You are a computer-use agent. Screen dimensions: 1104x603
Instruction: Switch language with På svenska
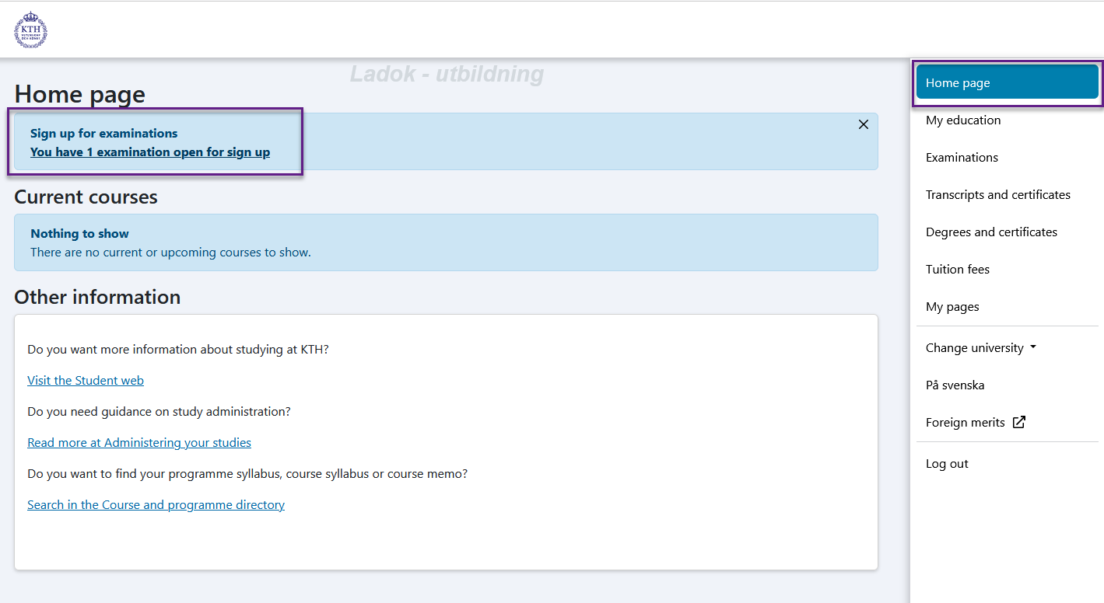[955, 385]
